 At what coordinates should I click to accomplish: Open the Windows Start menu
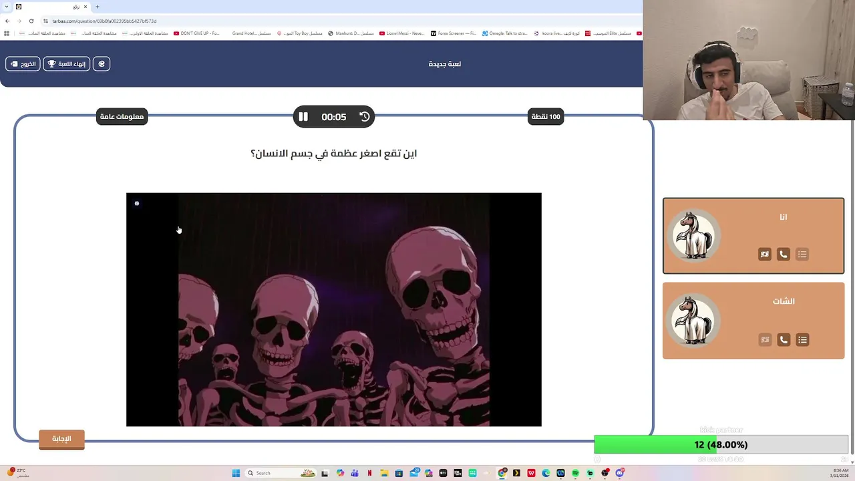236,473
